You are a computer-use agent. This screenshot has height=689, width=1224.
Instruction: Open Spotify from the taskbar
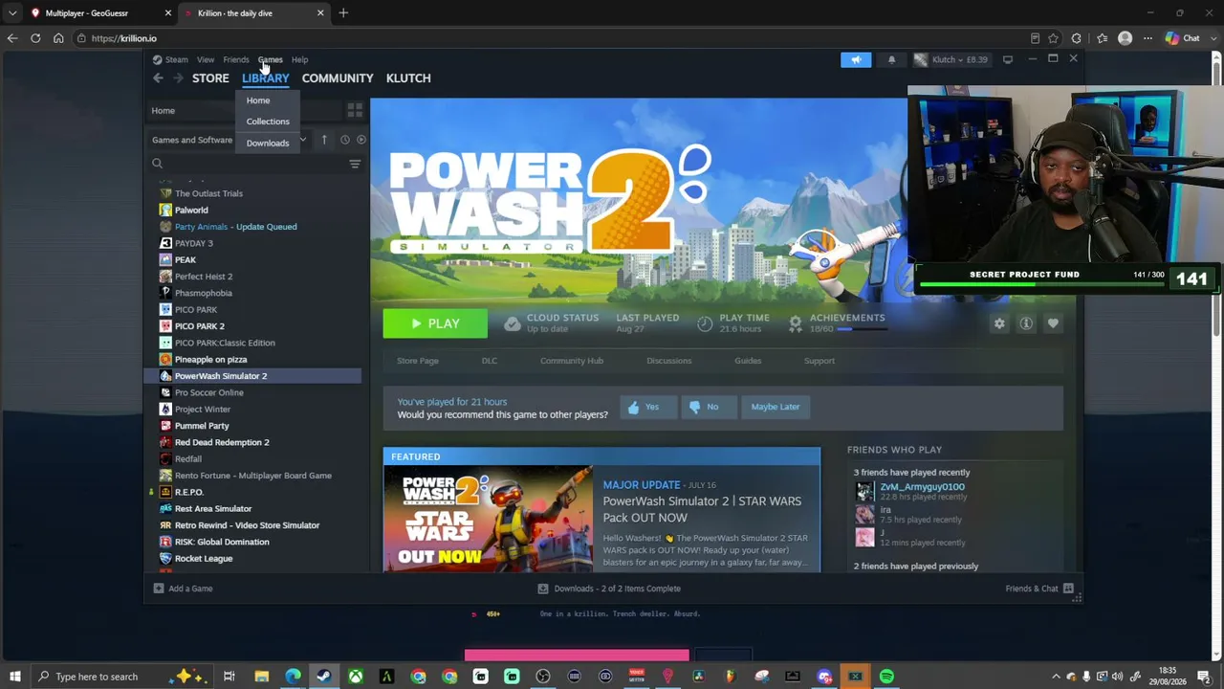(x=886, y=677)
